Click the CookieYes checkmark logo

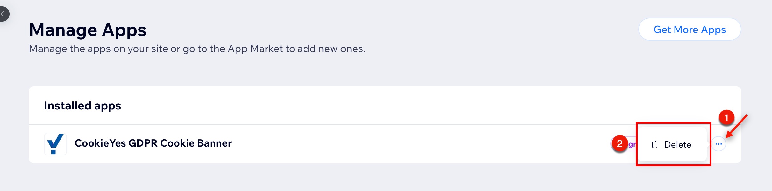(55, 144)
